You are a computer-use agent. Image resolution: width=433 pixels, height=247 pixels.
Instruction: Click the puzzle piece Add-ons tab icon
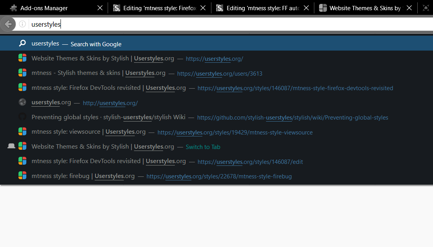[13, 8]
